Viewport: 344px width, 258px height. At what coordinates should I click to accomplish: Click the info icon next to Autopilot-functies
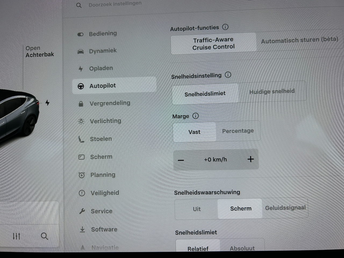pos(225,27)
